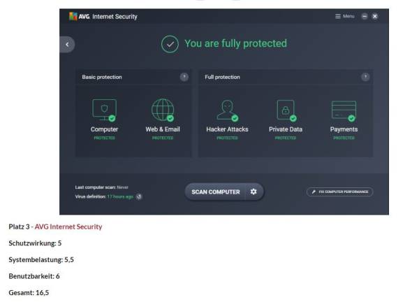Click the fully protected checkmark circle
The image size is (405, 302).
(170, 44)
